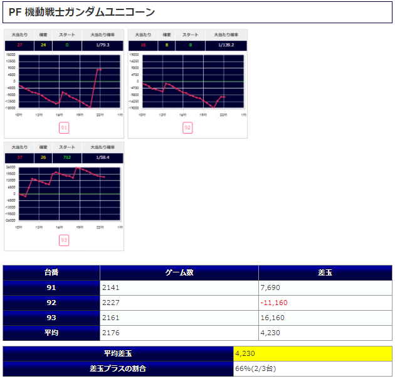Click the machine number 91 badge

[64, 128]
